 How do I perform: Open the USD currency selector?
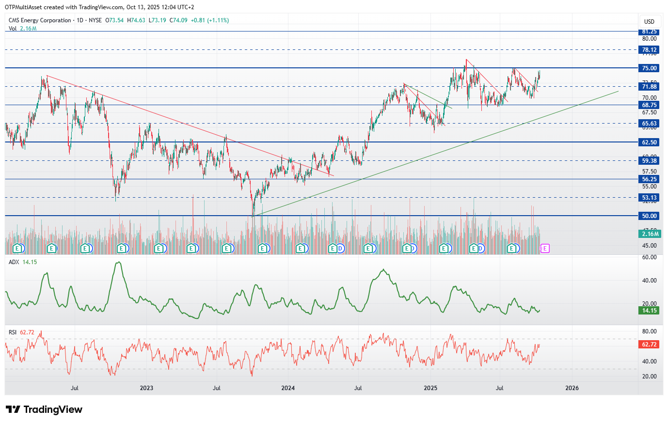(649, 21)
